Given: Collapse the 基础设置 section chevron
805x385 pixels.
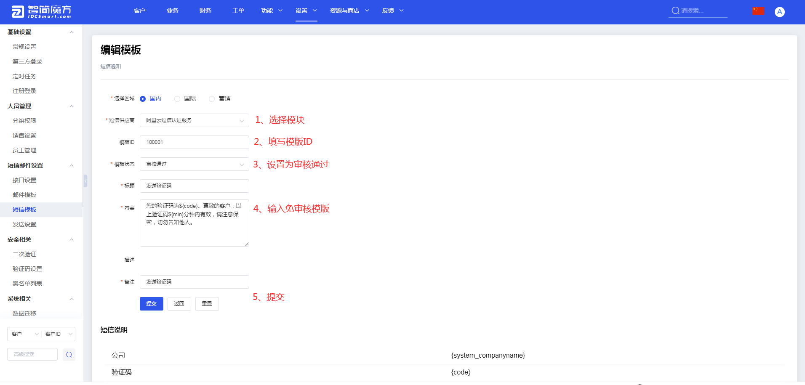Looking at the screenshot, I should point(72,32).
